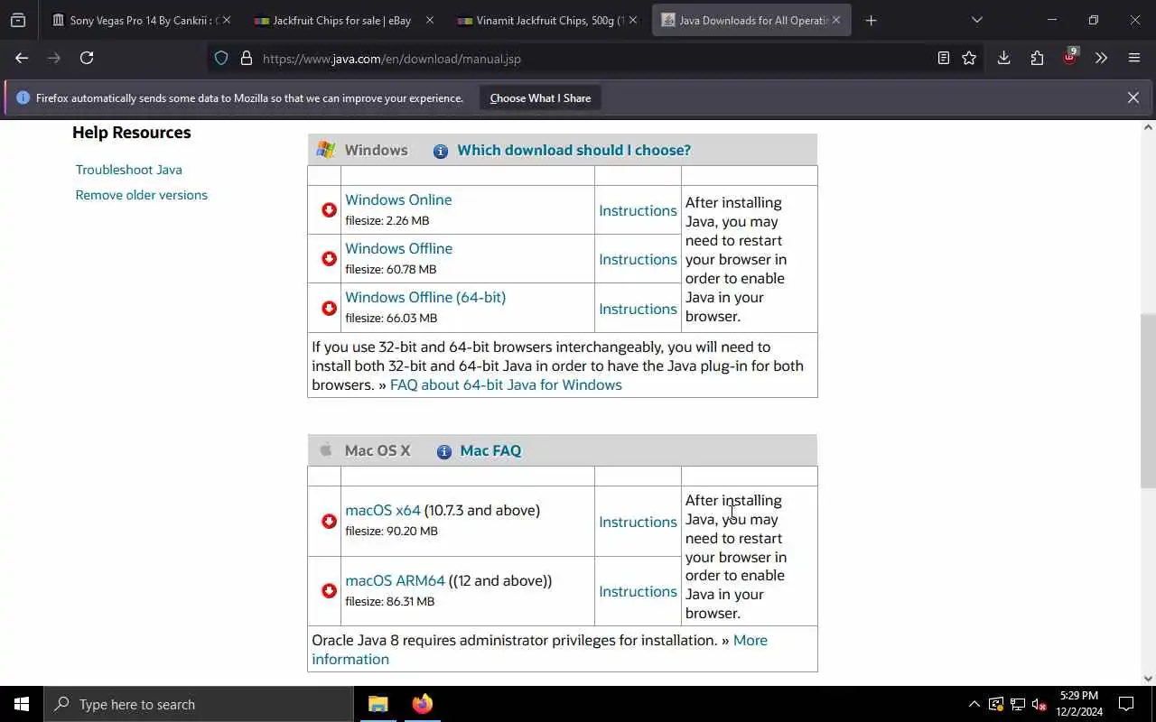Click the scrollbar down arrow

click(x=1148, y=679)
